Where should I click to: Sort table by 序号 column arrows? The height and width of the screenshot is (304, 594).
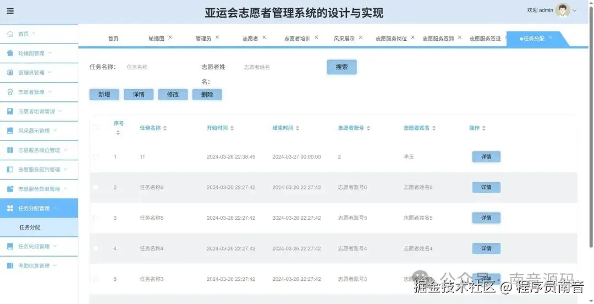click(x=118, y=133)
